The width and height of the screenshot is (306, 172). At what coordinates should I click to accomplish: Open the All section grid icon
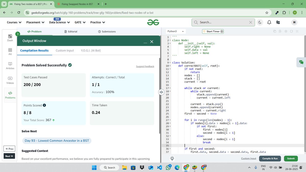(10, 52)
